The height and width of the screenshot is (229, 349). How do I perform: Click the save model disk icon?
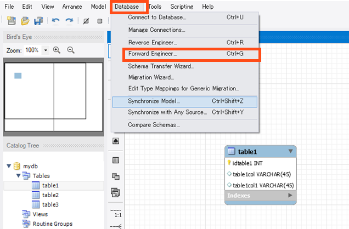38,21
